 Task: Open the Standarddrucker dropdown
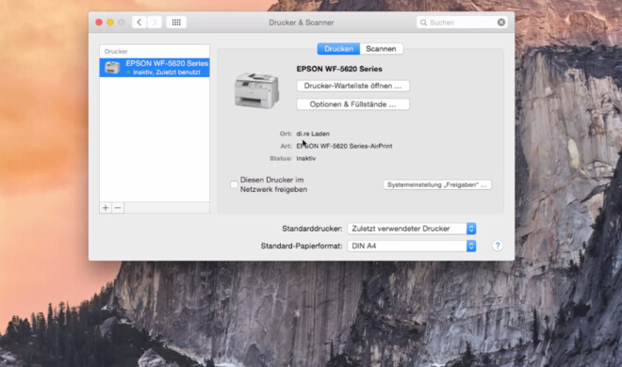tap(411, 229)
